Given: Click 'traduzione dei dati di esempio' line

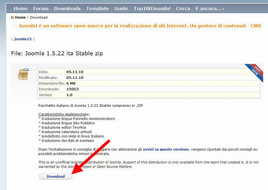Looking at the screenshot, I should pyautogui.click(x=66, y=141).
